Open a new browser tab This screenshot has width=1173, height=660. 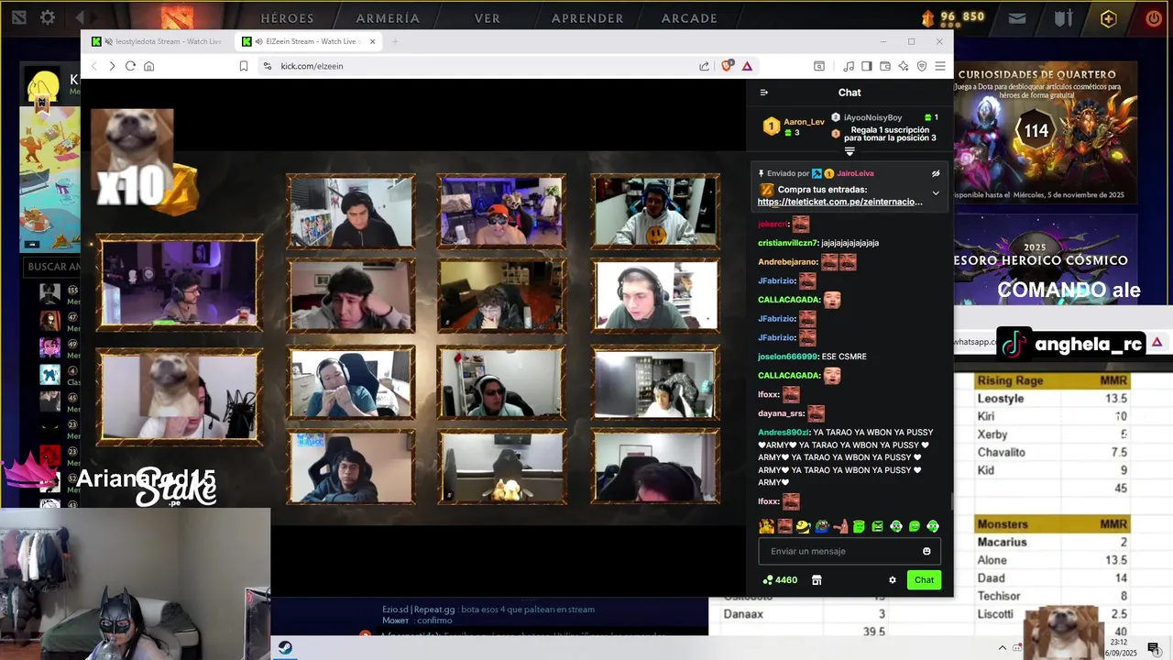coord(395,41)
